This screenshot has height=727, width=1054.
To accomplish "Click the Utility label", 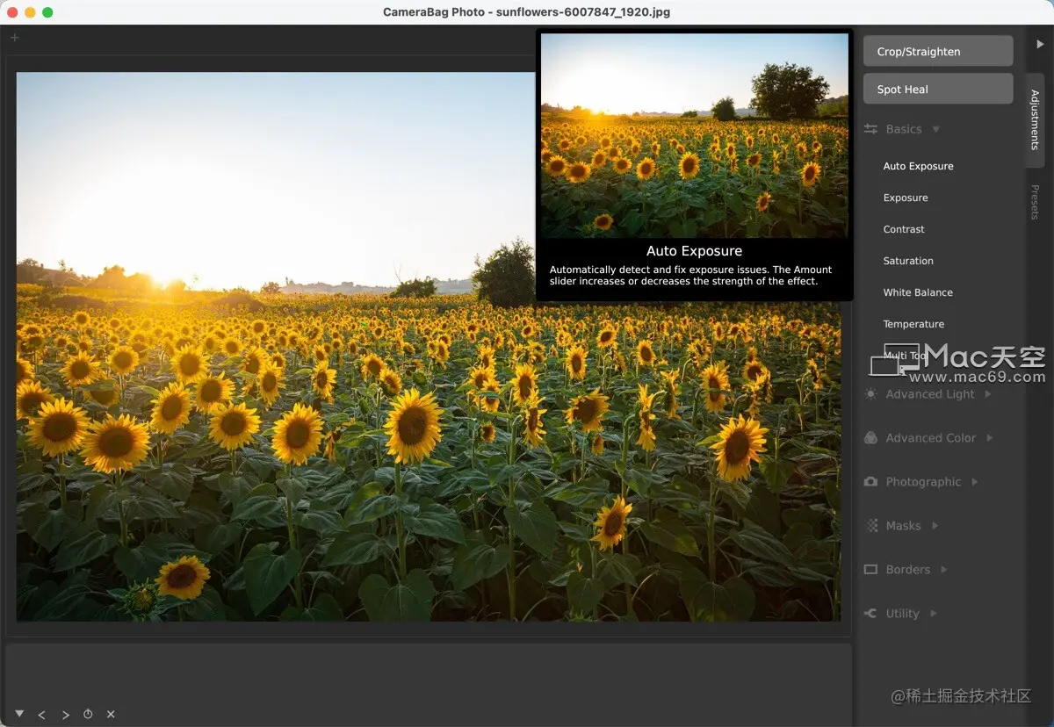I will 902,614.
